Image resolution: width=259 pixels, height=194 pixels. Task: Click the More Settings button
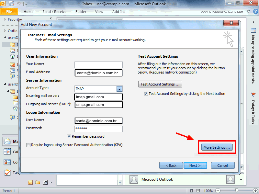tap(217, 147)
